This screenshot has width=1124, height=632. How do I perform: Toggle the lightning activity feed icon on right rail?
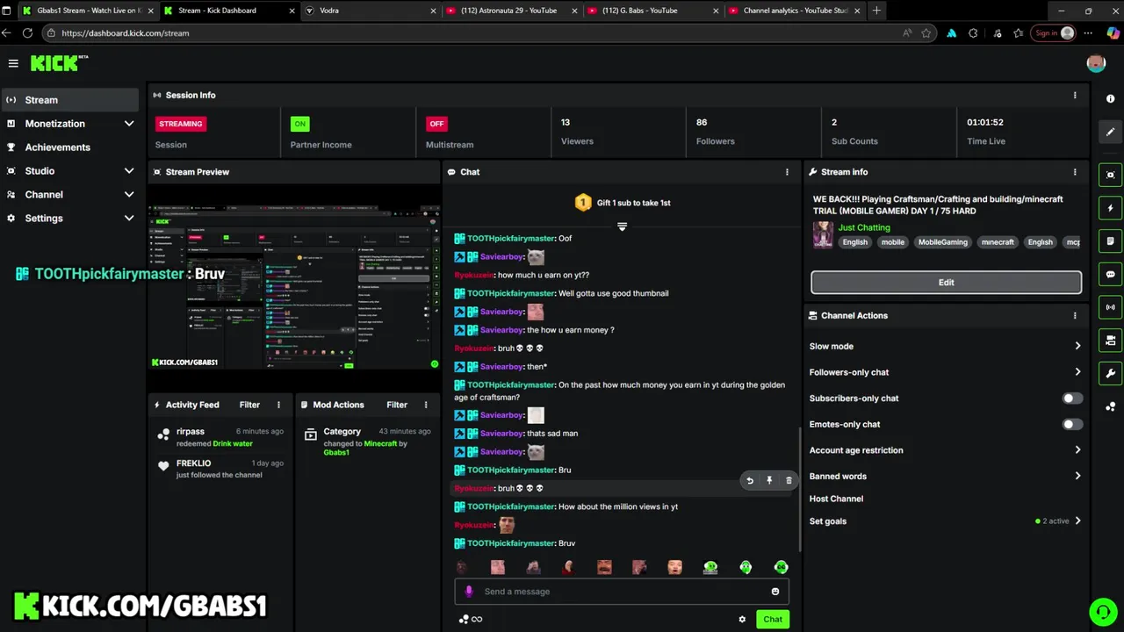click(1111, 208)
